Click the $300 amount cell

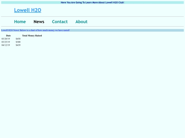(x=18, y=42)
